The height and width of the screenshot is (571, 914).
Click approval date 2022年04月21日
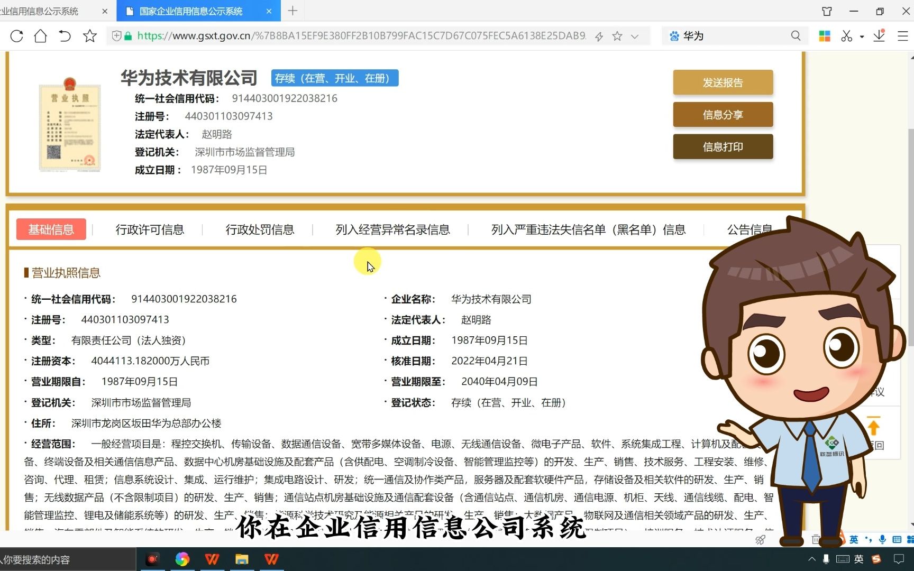[x=489, y=361]
